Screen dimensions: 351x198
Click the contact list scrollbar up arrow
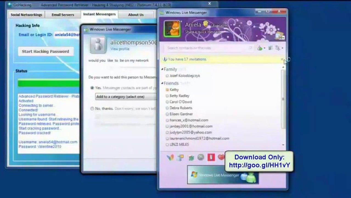283,67
